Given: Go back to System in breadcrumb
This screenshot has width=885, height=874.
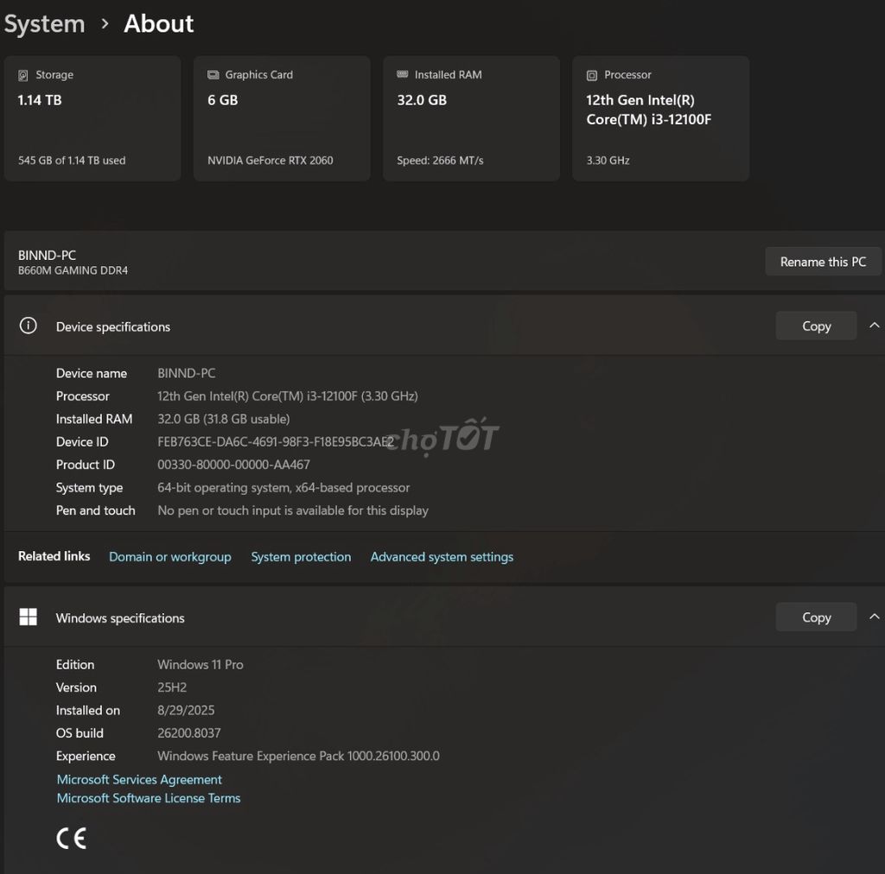Looking at the screenshot, I should click(44, 23).
